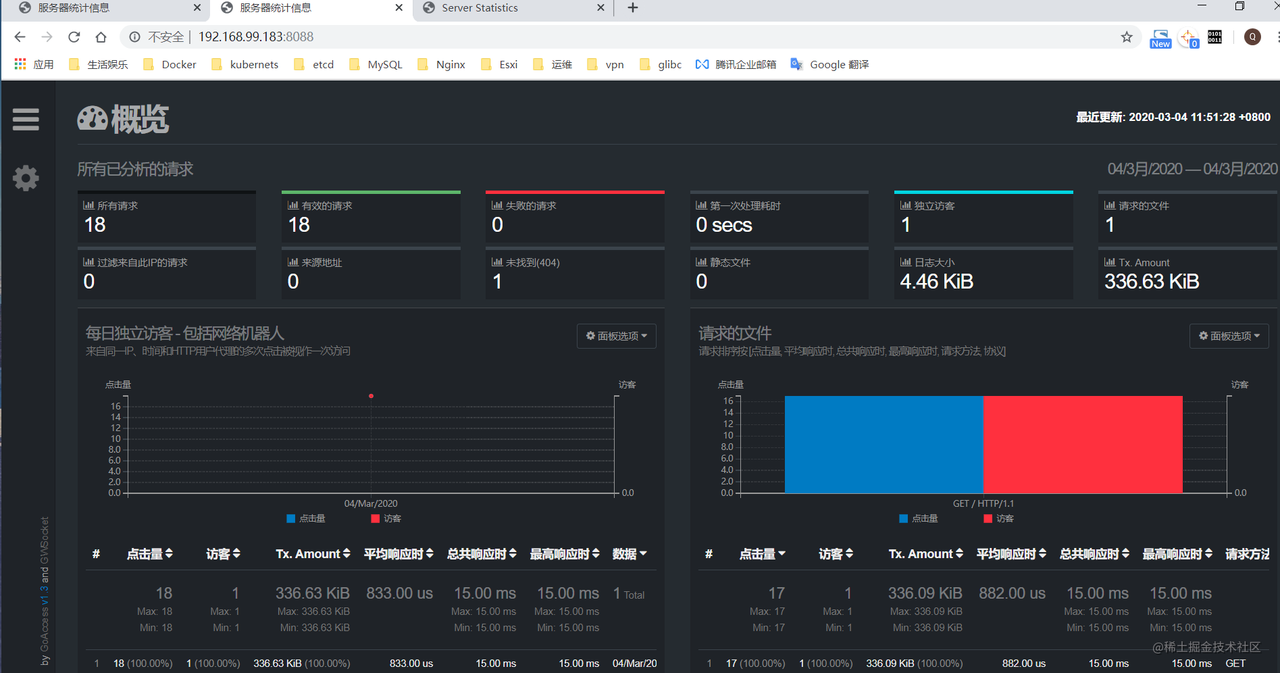The image size is (1280, 673).
Task: Open the sidebar hamburger menu
Action: coord(26,120)
